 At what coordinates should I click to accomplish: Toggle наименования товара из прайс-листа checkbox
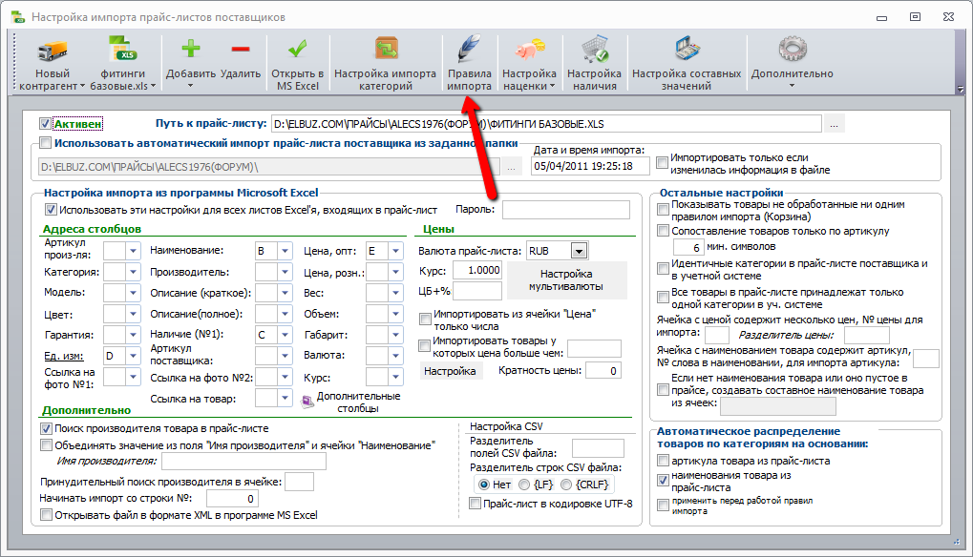[663, 480]
